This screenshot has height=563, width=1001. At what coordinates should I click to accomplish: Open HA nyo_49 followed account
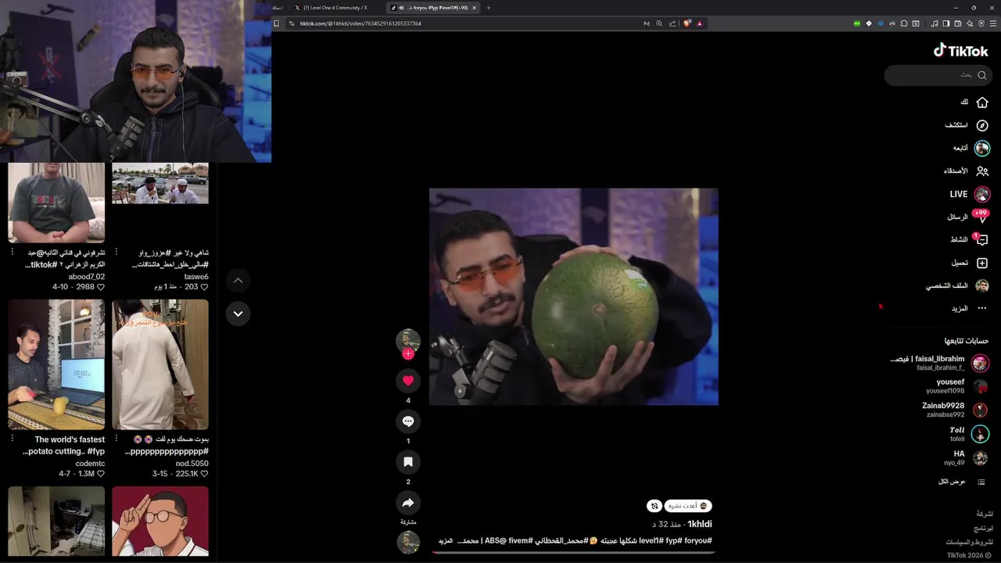967,458
